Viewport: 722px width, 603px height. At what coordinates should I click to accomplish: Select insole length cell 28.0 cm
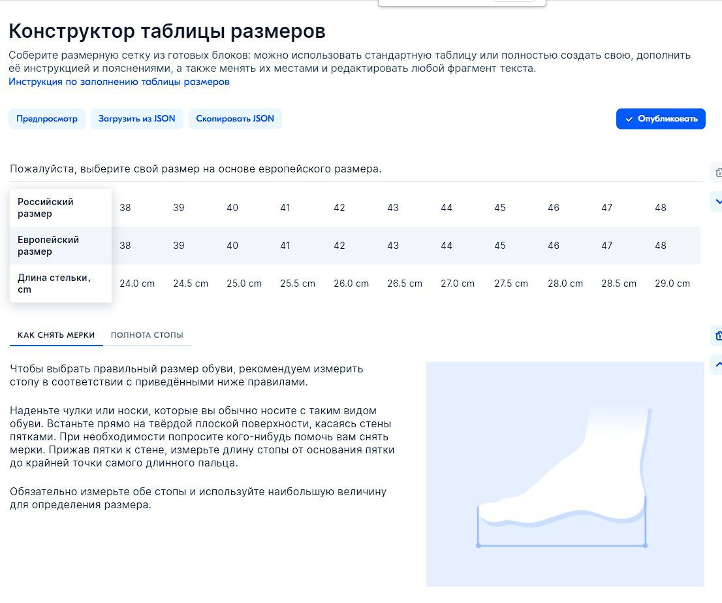565,284
